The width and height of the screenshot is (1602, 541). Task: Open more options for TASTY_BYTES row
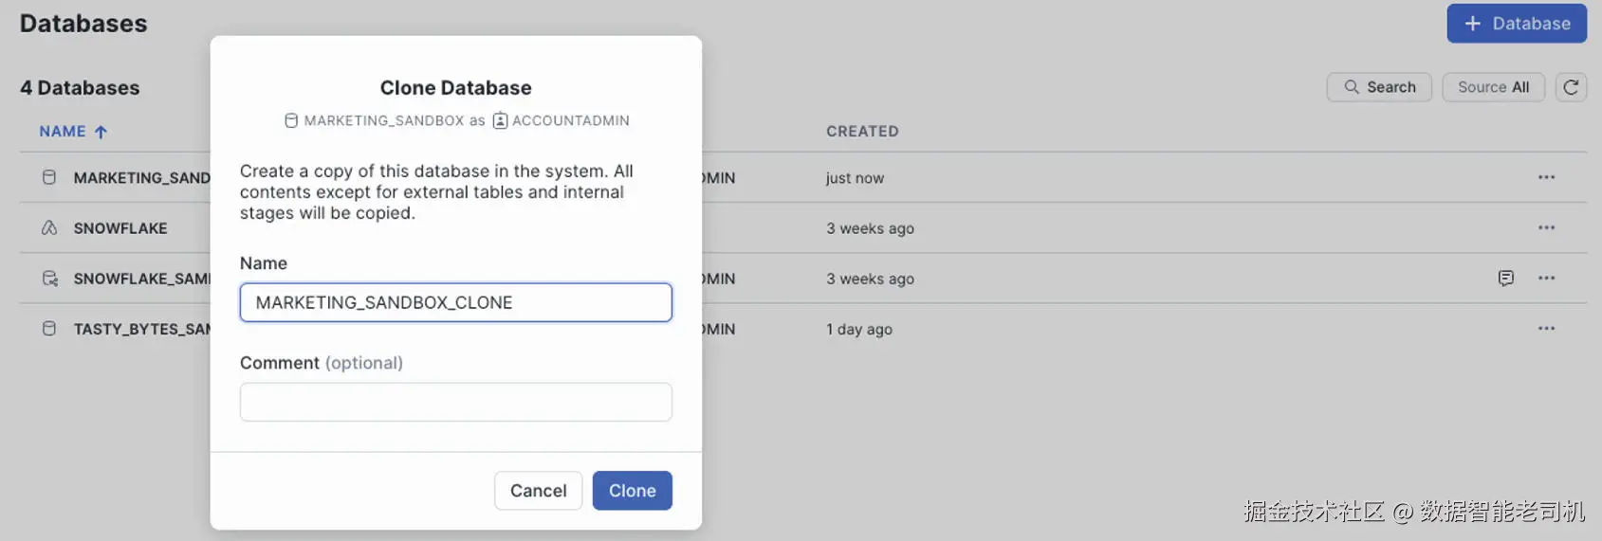click(1546, 329)
